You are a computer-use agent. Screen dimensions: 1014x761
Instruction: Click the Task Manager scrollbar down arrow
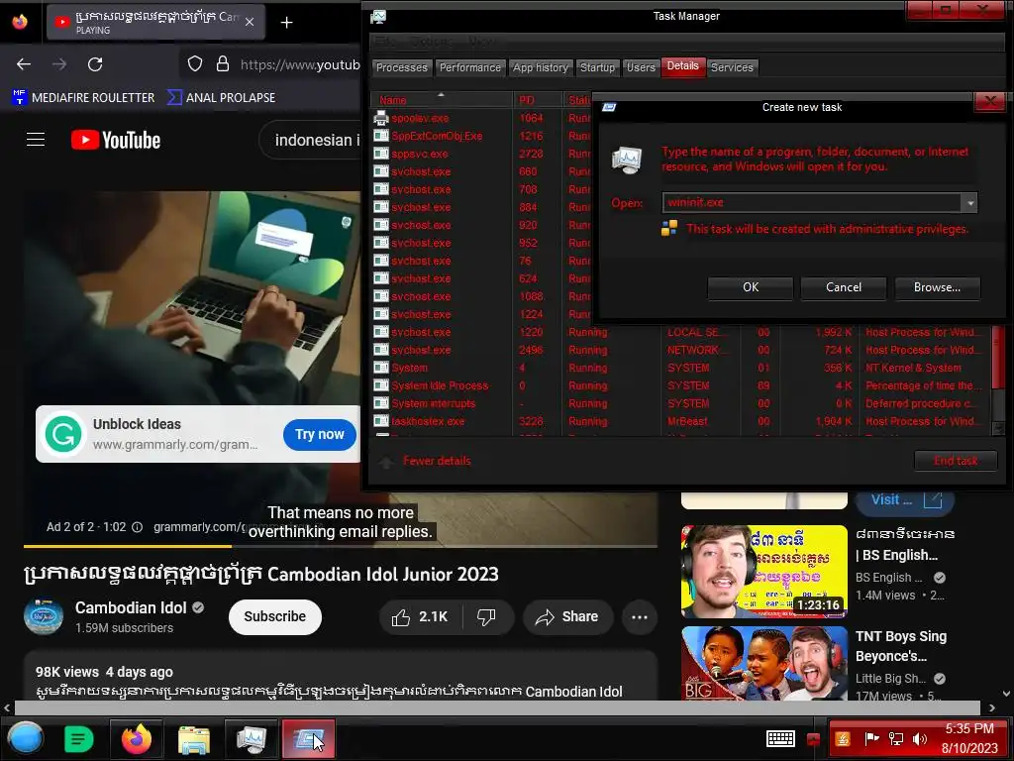point(998,428)
